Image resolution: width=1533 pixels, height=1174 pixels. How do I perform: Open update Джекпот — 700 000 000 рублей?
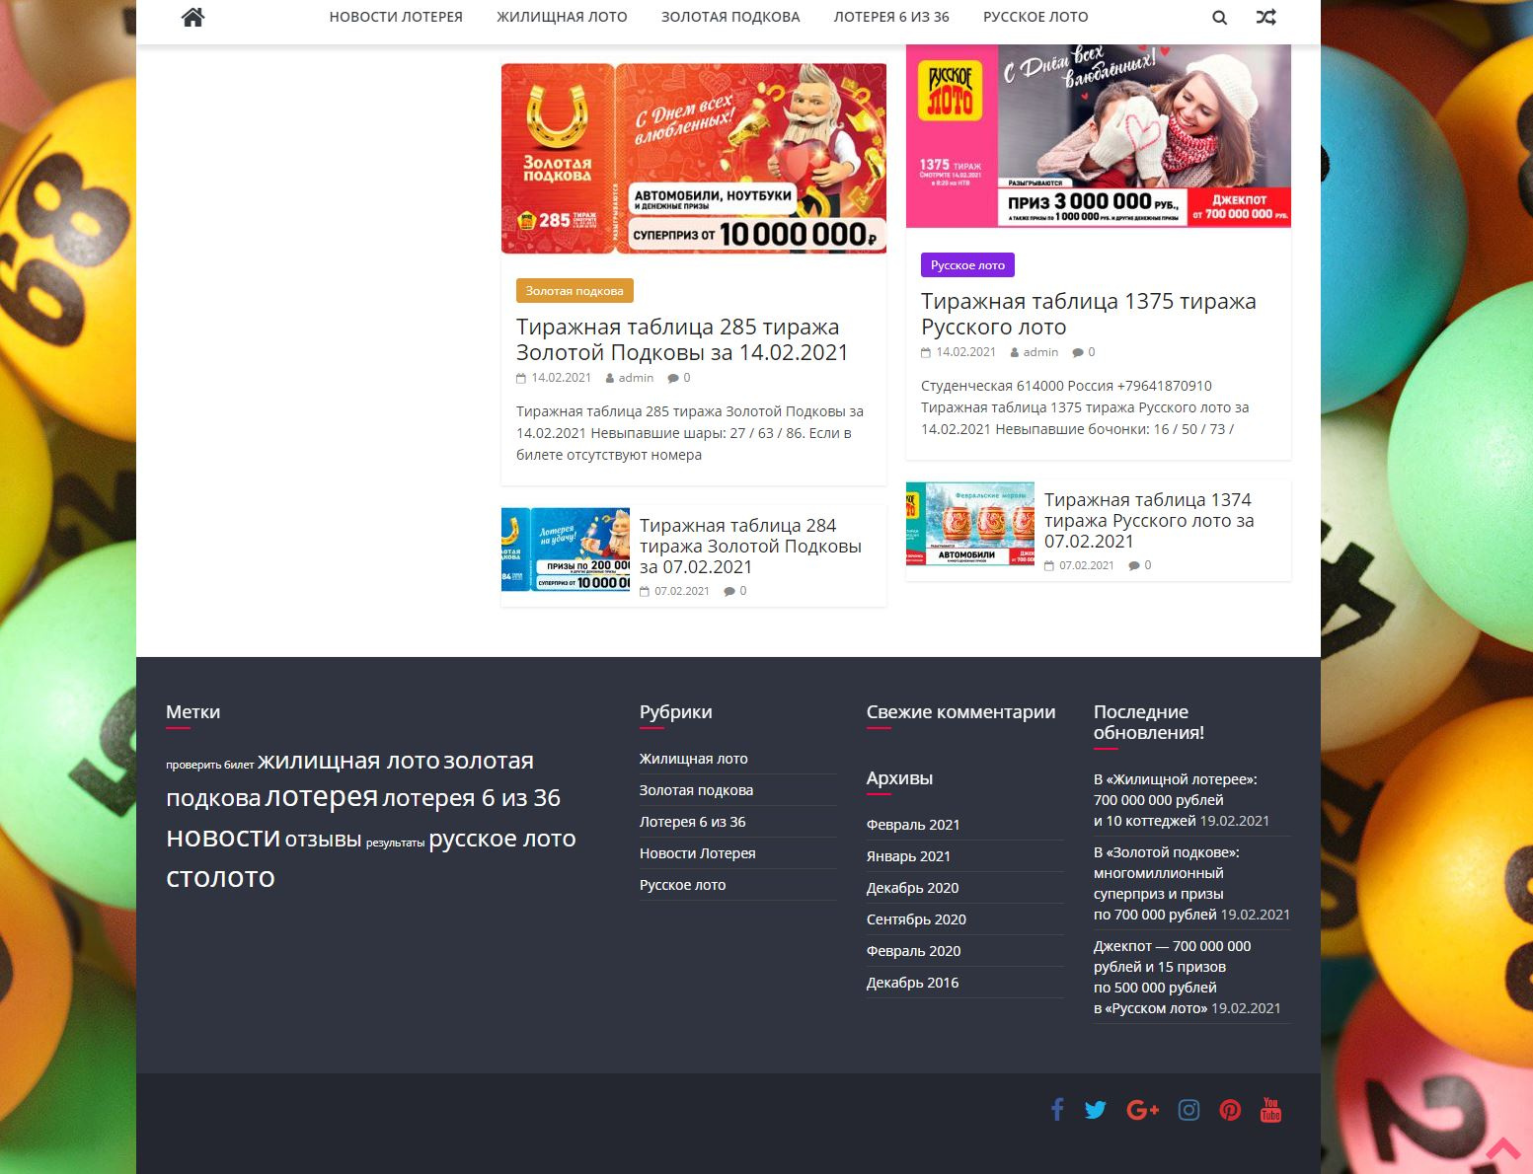pos(1173,977)
